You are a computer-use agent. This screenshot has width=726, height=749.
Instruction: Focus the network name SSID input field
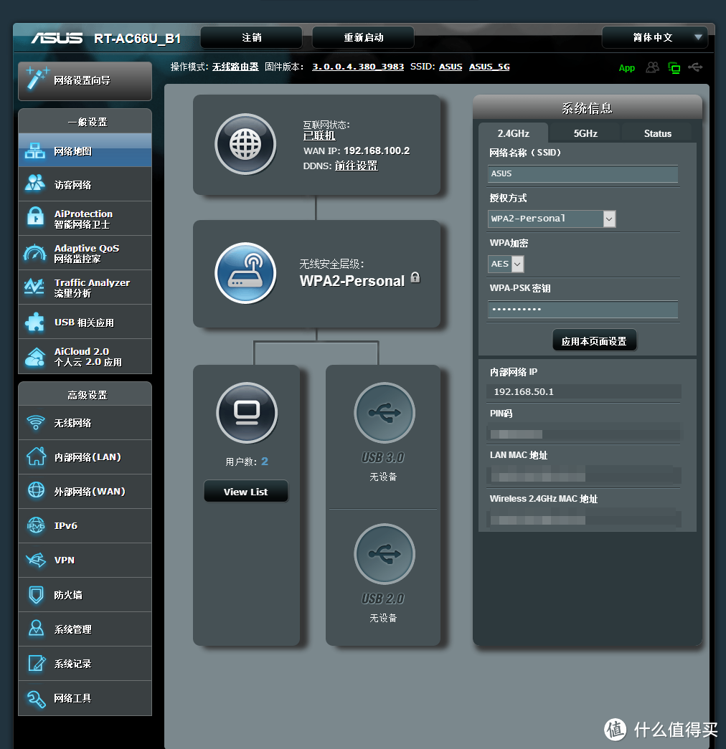(x=583, y=174)
